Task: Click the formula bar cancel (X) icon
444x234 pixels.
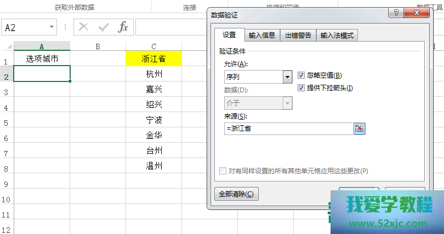Action: point(84,27)
